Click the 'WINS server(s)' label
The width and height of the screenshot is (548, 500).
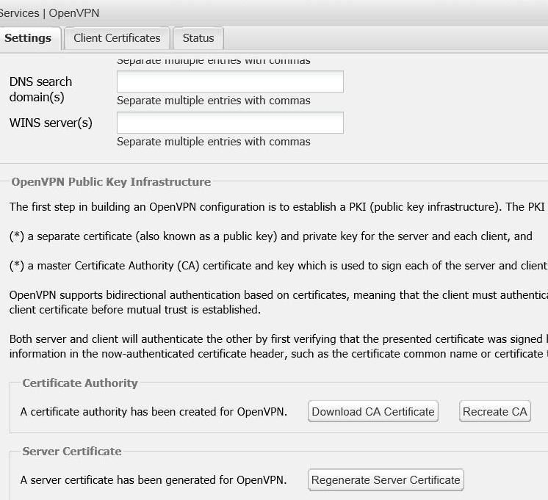click(51, 123)
